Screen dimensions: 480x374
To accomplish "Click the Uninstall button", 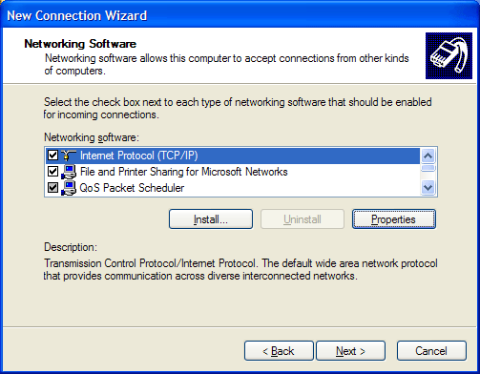I will 303,219.
